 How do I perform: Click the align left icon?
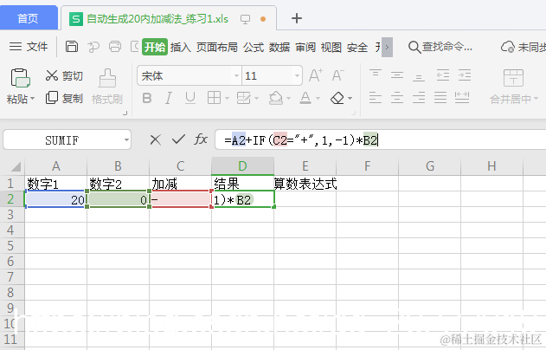376,98
